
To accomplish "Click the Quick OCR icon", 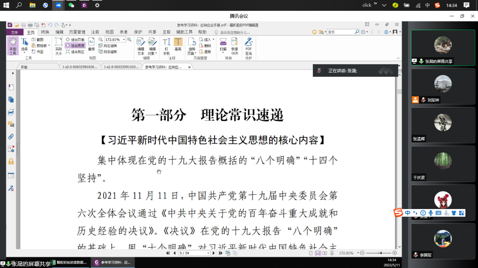I will 234,46.
